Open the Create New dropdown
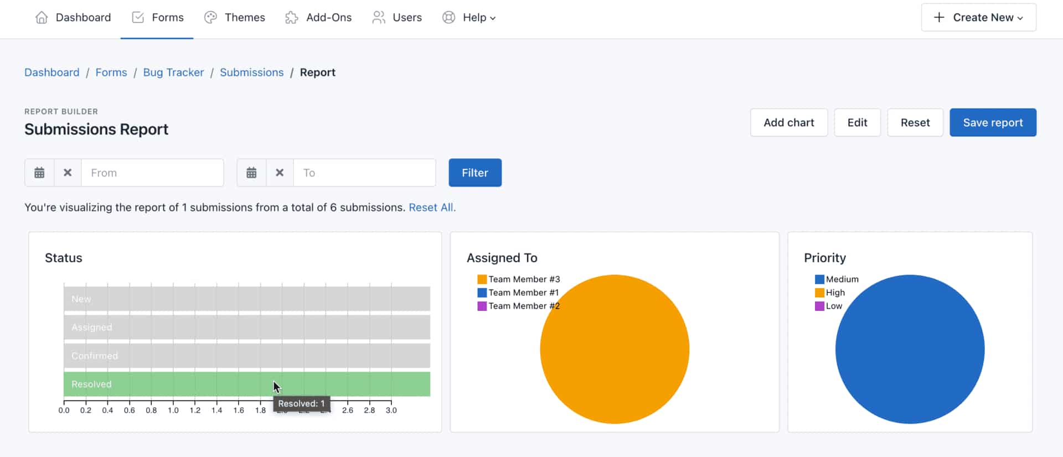1063x457 pixels. point(978,18)
